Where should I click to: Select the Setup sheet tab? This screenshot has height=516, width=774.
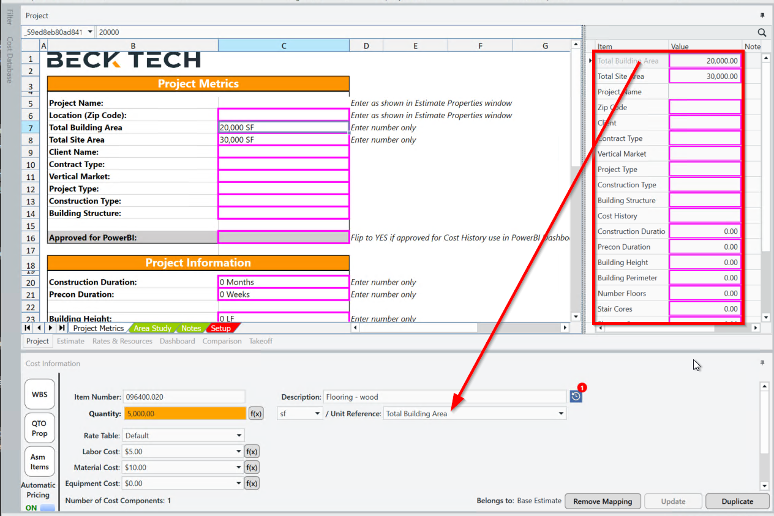[x=220, y=329]
